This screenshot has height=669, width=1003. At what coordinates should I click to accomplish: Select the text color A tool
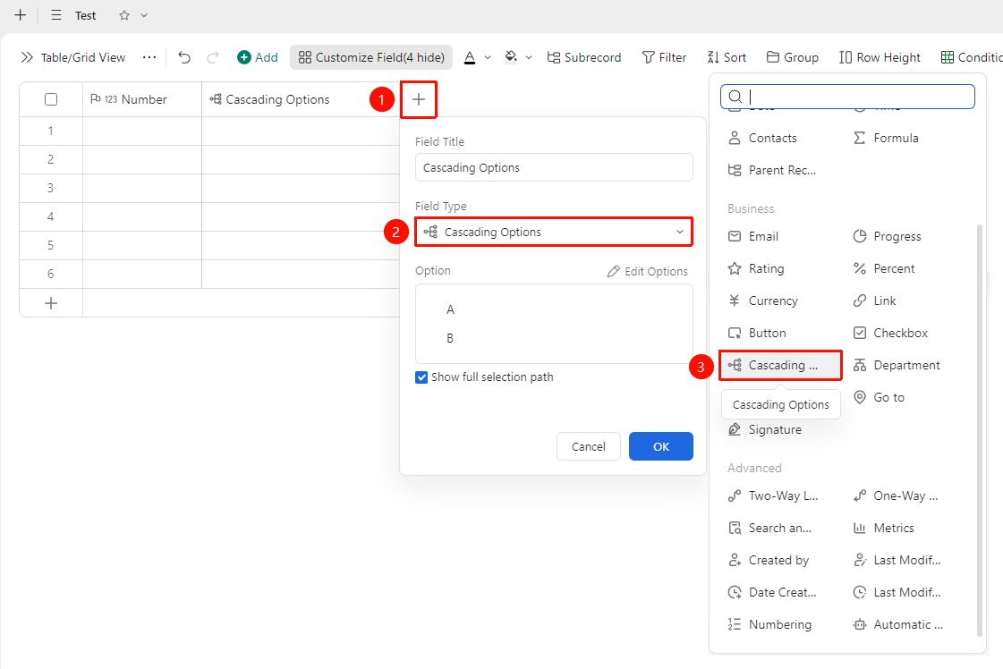pos(470,57)
